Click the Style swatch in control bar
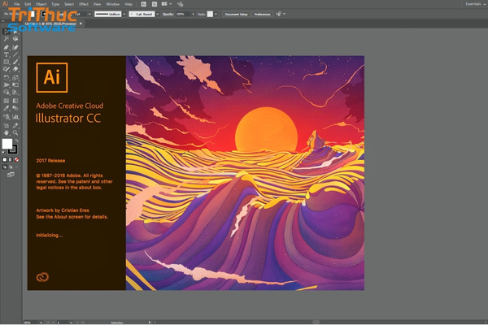Viewport: 488px width, 325px height. tap(210, 14)
